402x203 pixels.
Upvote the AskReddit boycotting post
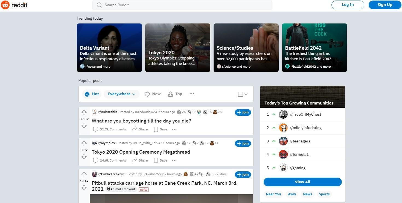click(x=84, y=112)
